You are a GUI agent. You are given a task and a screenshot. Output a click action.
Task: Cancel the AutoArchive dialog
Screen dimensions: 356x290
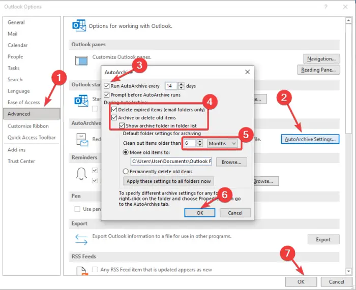[235, 213]
